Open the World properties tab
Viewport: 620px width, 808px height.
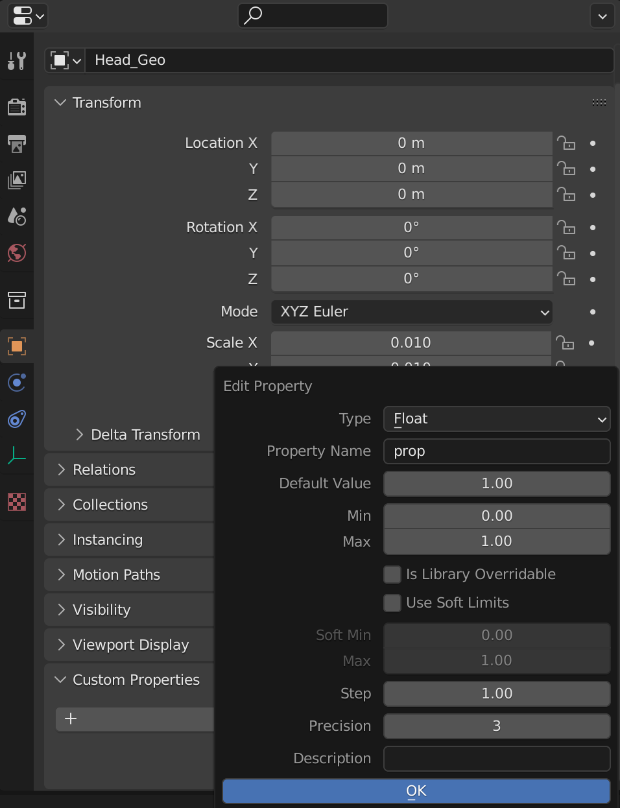click(x=17, y=252)
